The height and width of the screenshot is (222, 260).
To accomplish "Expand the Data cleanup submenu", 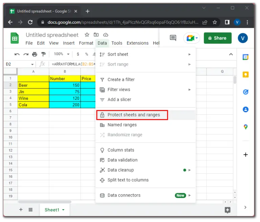I will 190,170.
